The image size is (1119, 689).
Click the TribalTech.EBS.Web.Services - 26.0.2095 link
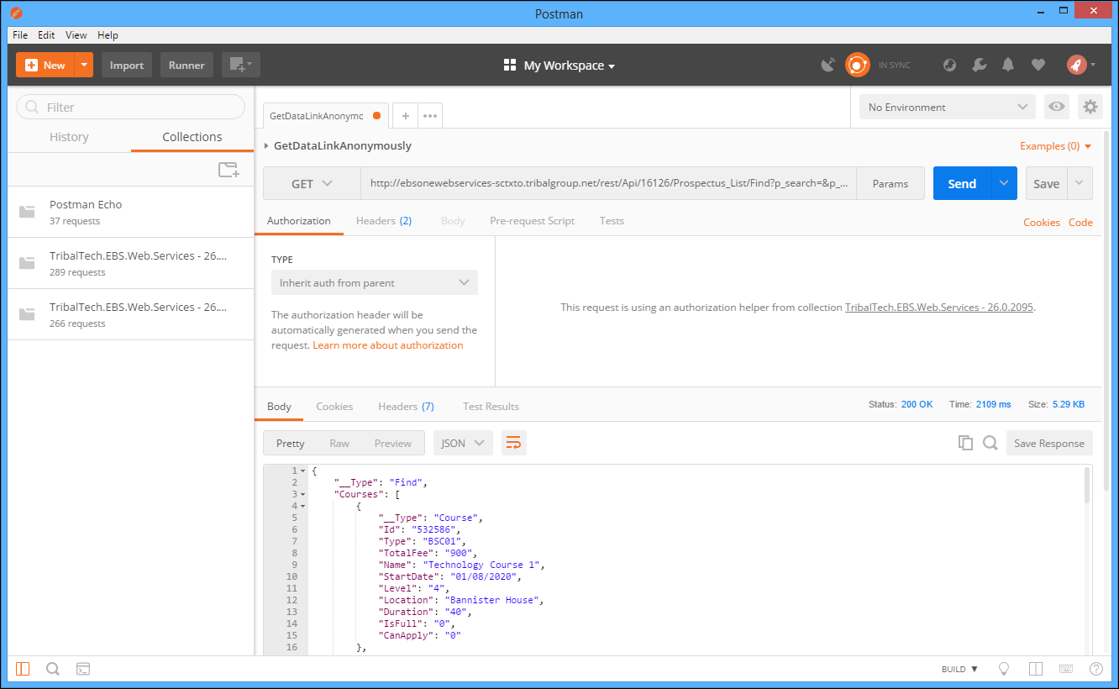coord(939,308)
